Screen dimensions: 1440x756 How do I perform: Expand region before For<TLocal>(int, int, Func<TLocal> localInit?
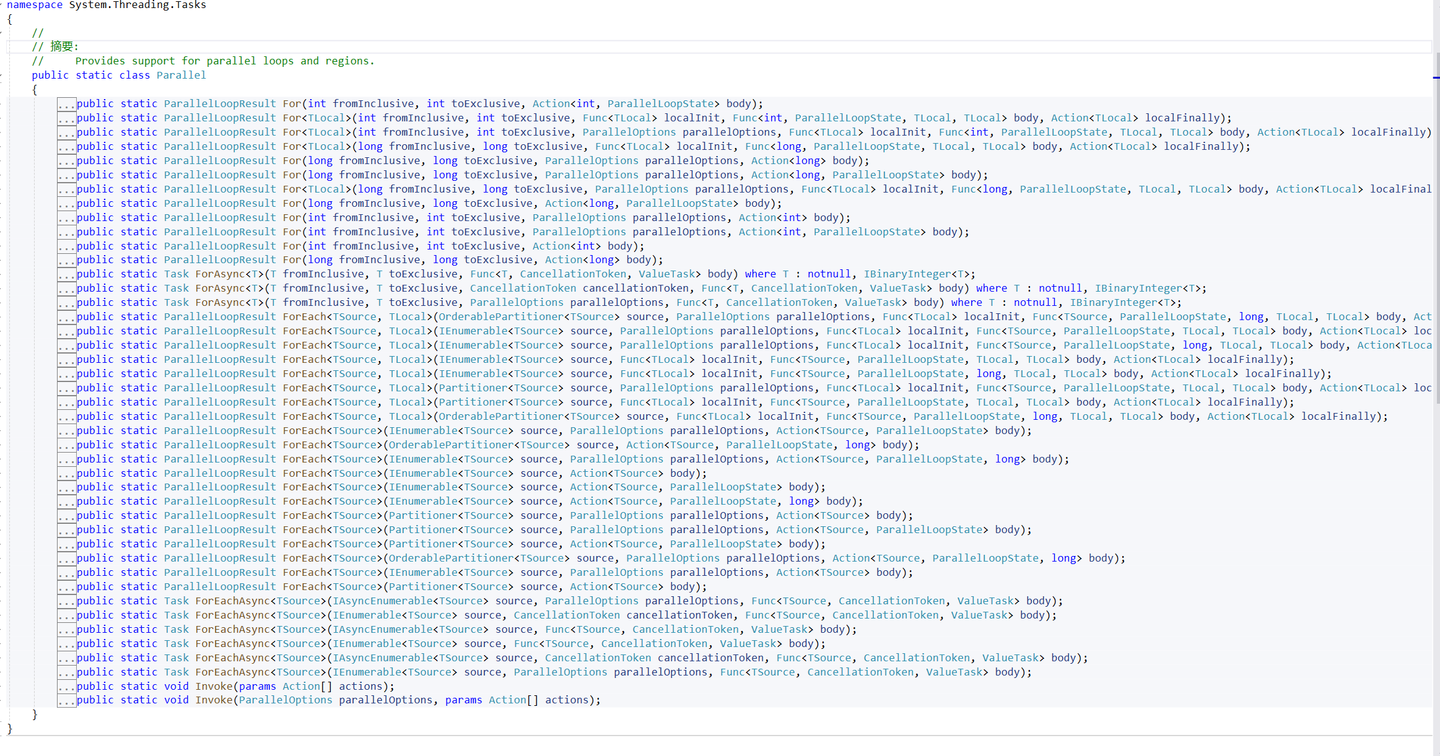[x=67, y=118]
